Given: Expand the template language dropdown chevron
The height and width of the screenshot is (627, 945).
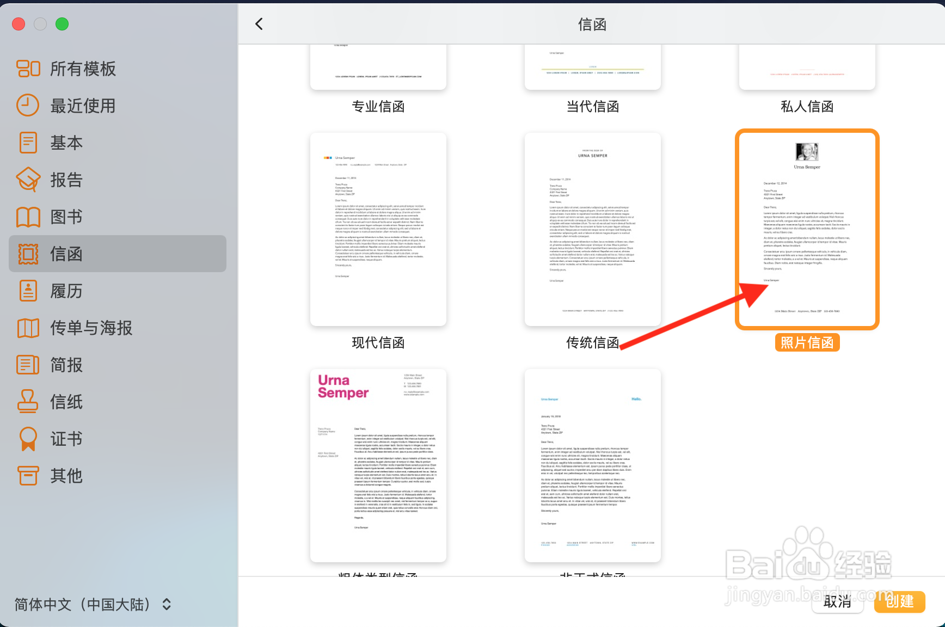Looking at the screenshot, I should click(x=165, y=604).
